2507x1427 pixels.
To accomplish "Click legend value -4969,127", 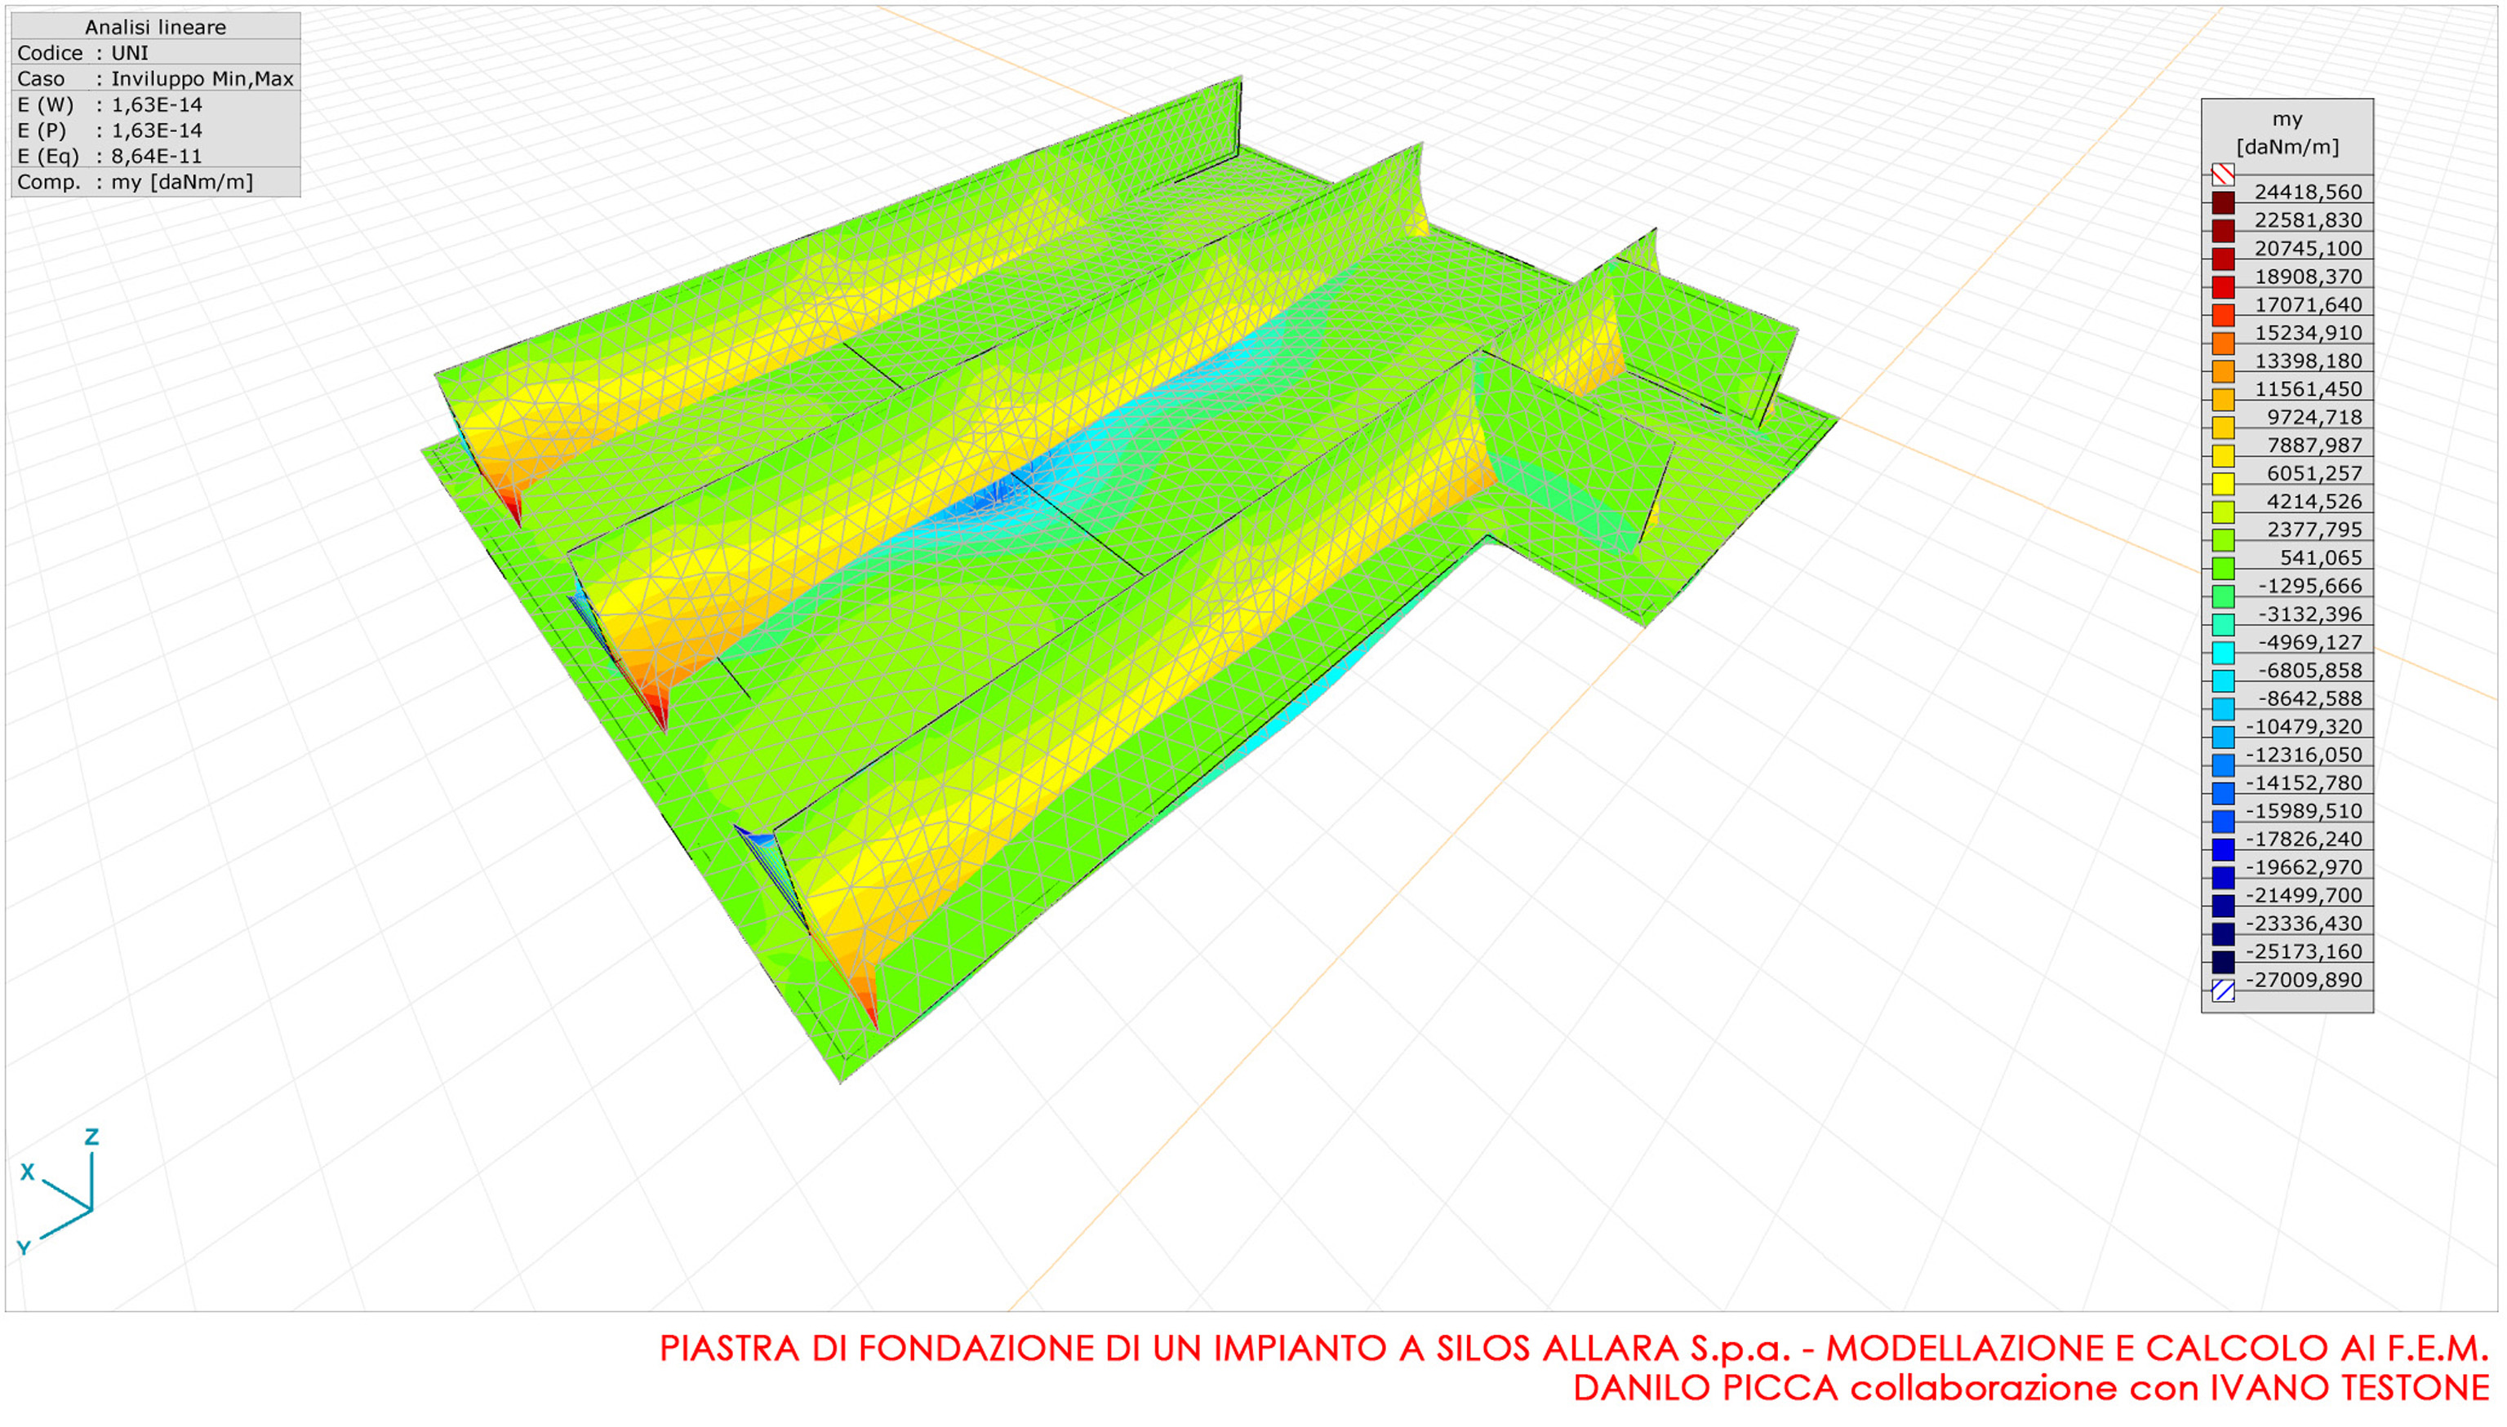I will [2310, 643].
